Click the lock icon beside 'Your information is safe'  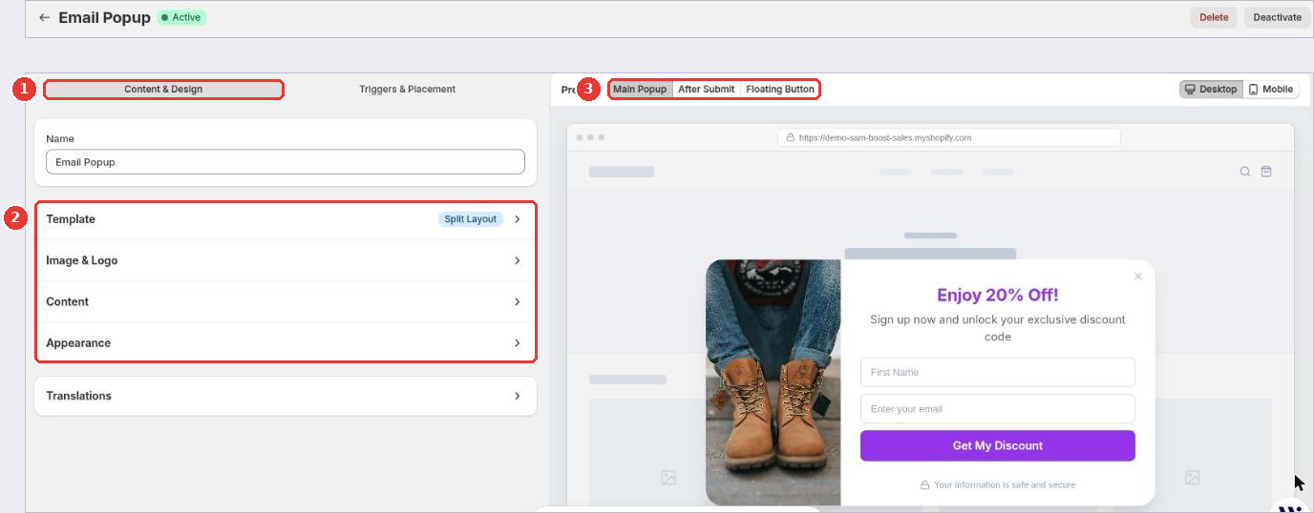pyautogui.click(x=924, y=484)
